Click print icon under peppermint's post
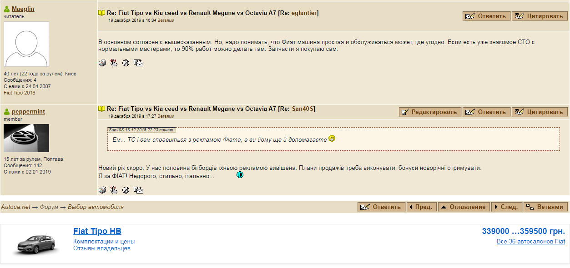The height and width of the screenshot is (268, 570). pos(102,190)
